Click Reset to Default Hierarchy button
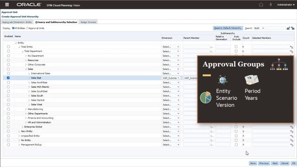This screenshot has width=297, height=167. tap(228, 28)
